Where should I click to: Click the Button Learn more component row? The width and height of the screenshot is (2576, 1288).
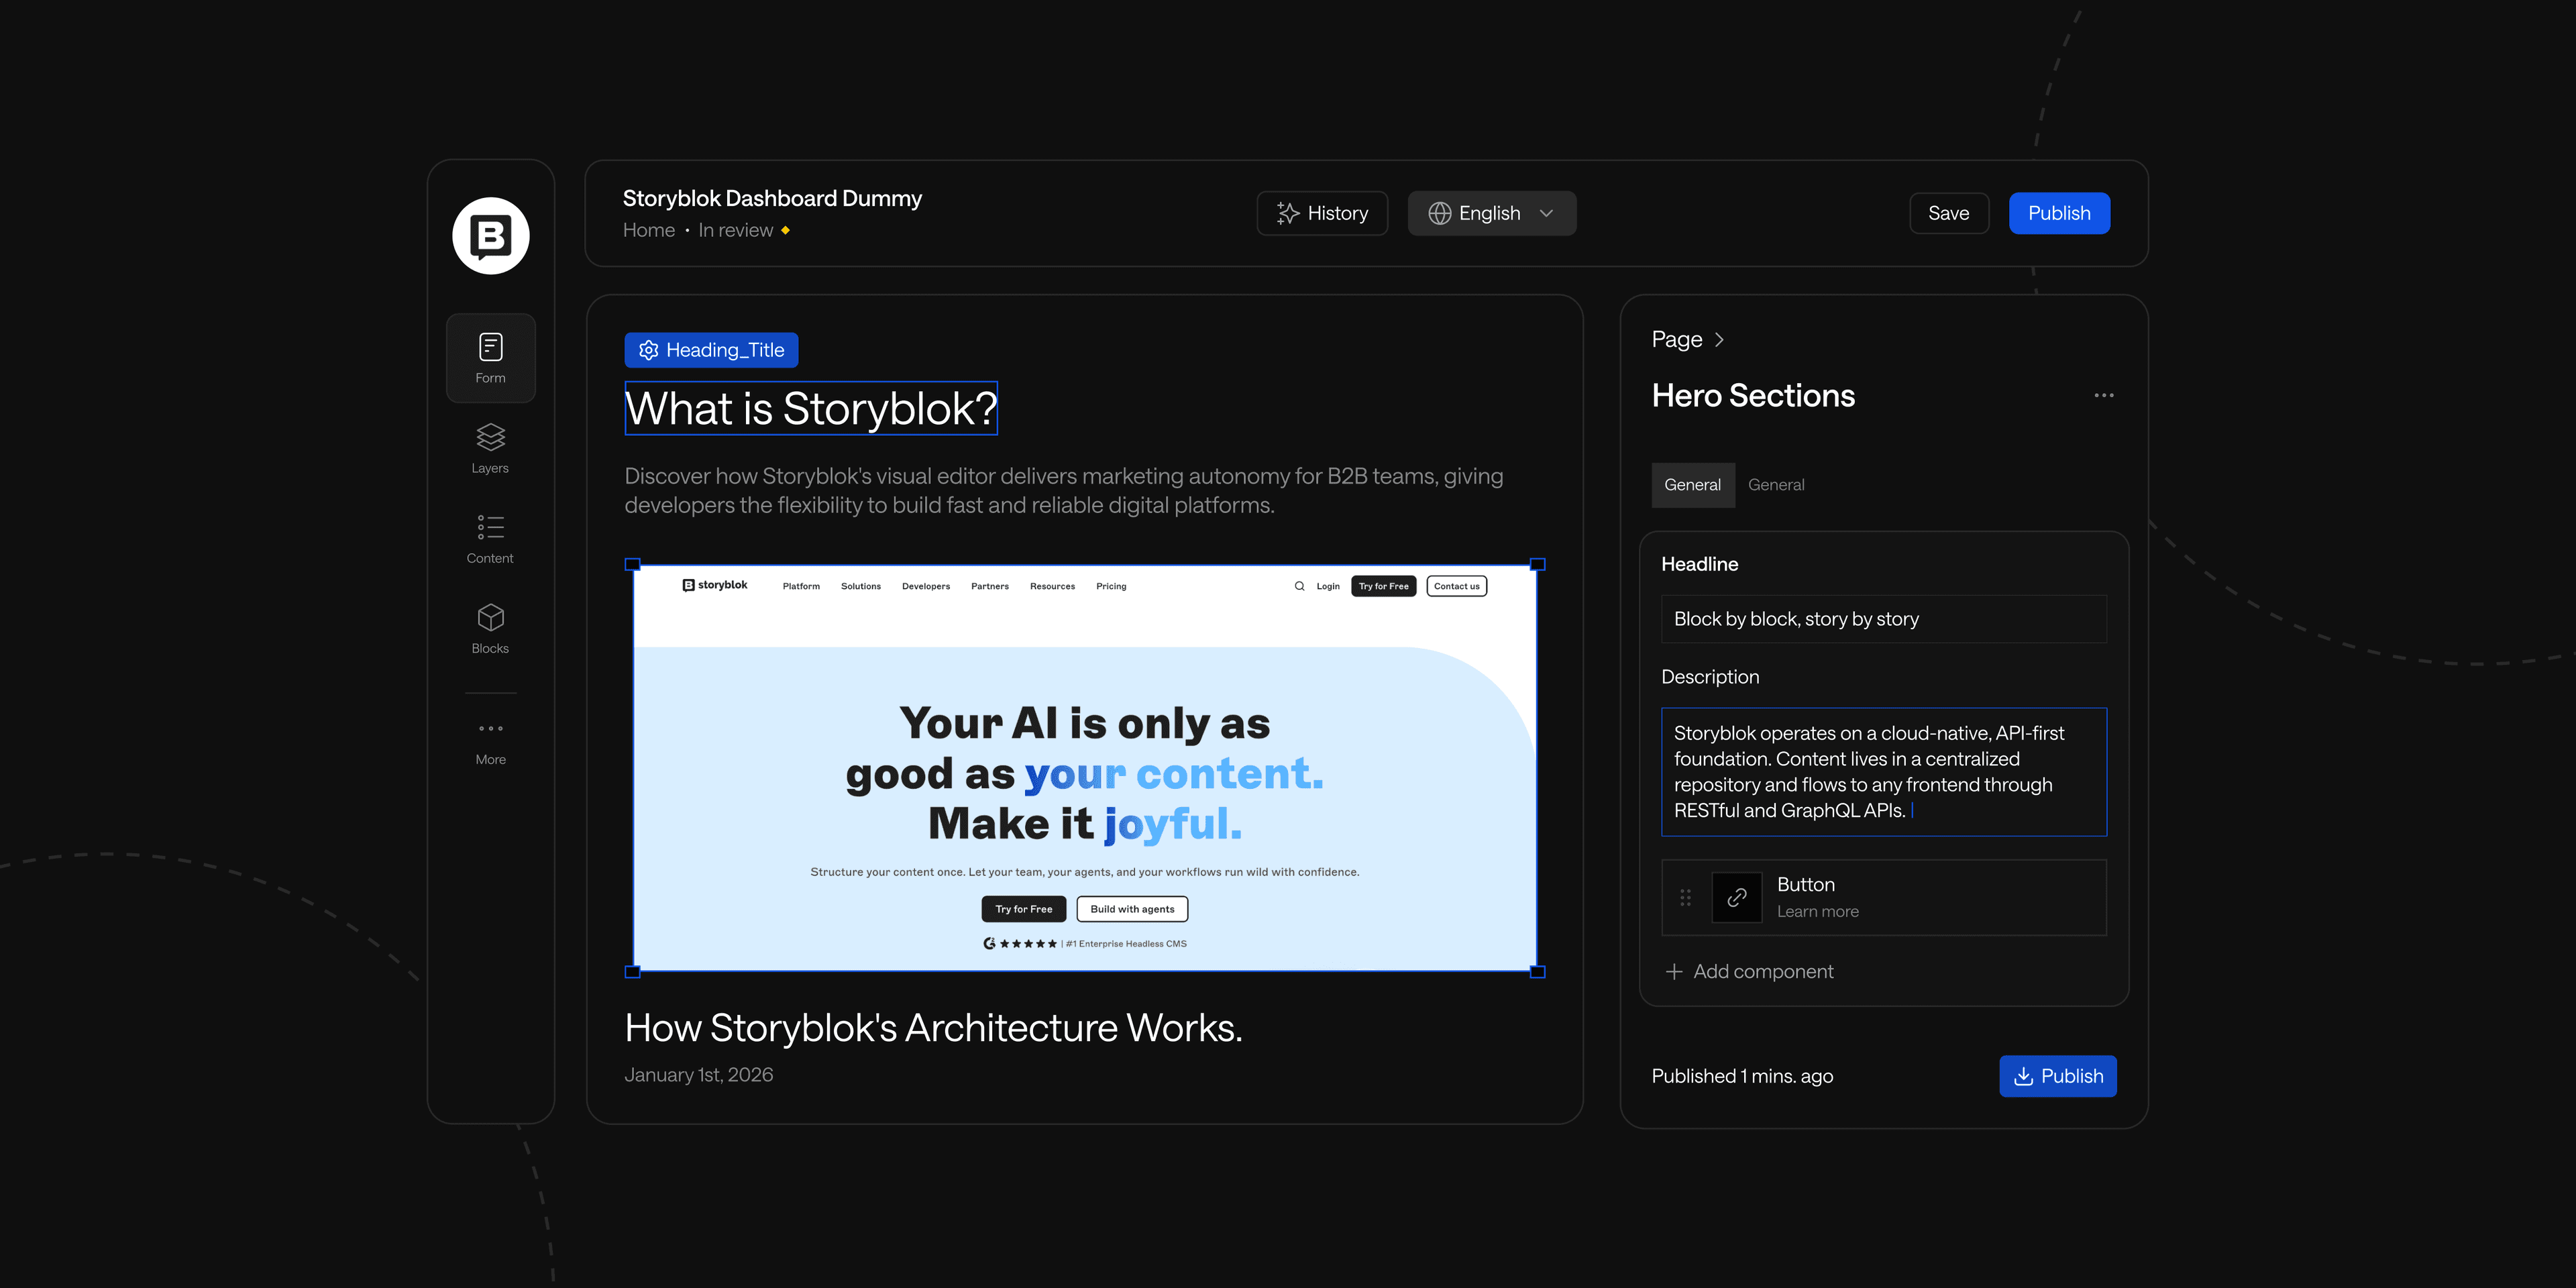[x=1884, y=897]
